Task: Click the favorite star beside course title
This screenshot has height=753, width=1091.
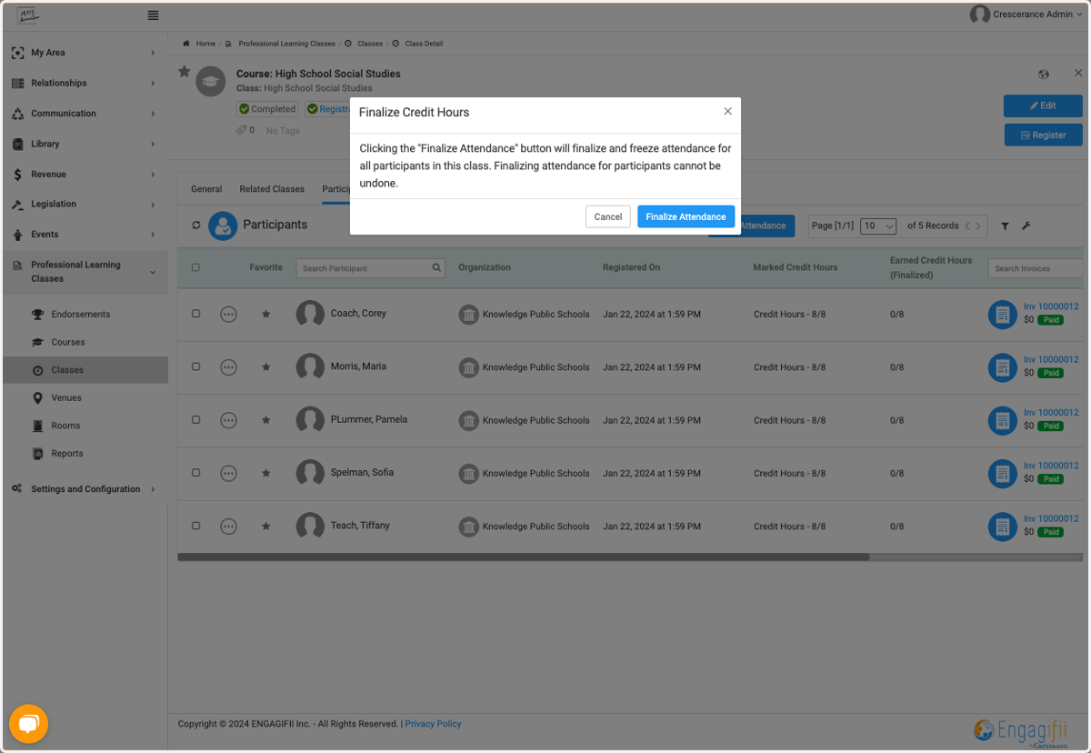Action: 184,72
